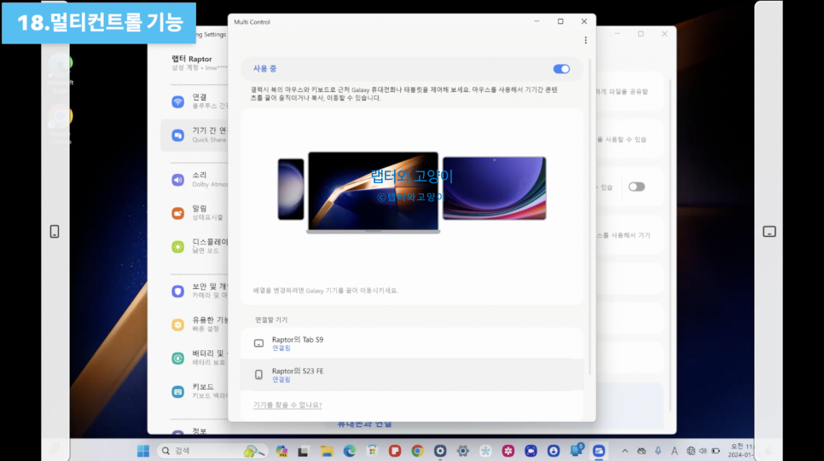Click the tablet icon on right screen edge
Viewport: 824px width, 461px height.
pos(769,232)
